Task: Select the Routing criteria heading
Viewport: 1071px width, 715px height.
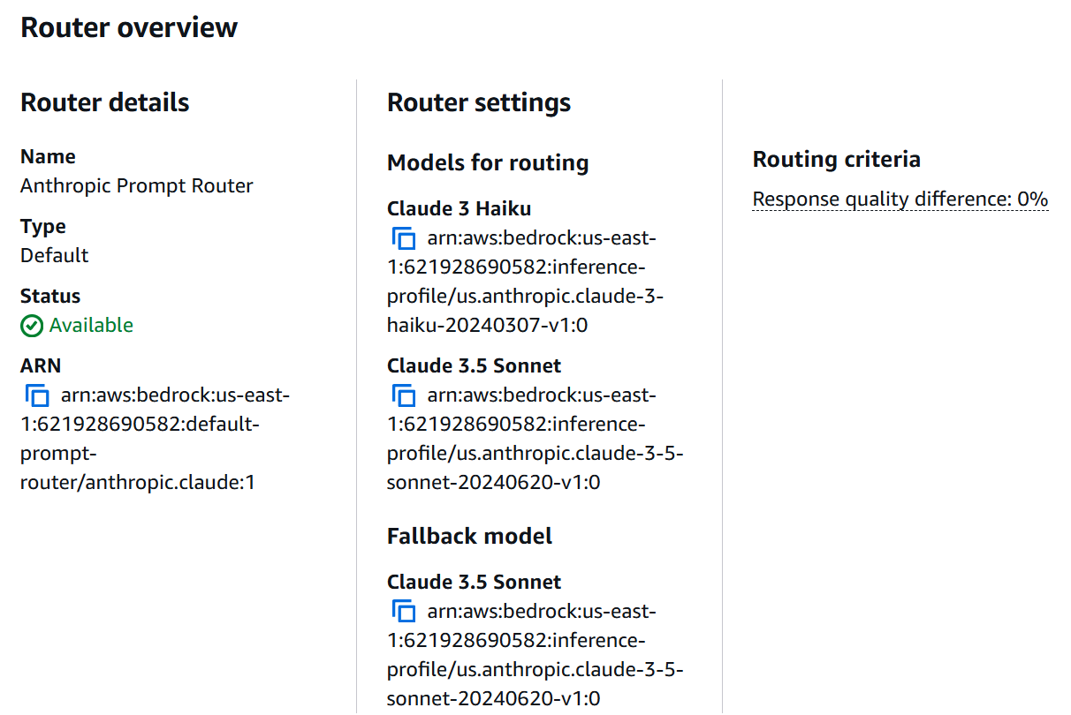Action: [x=836, y=160]
